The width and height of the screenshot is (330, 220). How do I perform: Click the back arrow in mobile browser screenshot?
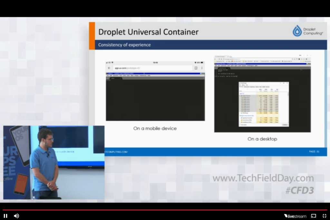(x=109, y=68)
